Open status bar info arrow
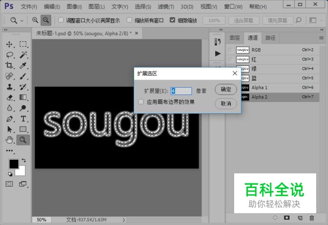 [x=124, y=220]
